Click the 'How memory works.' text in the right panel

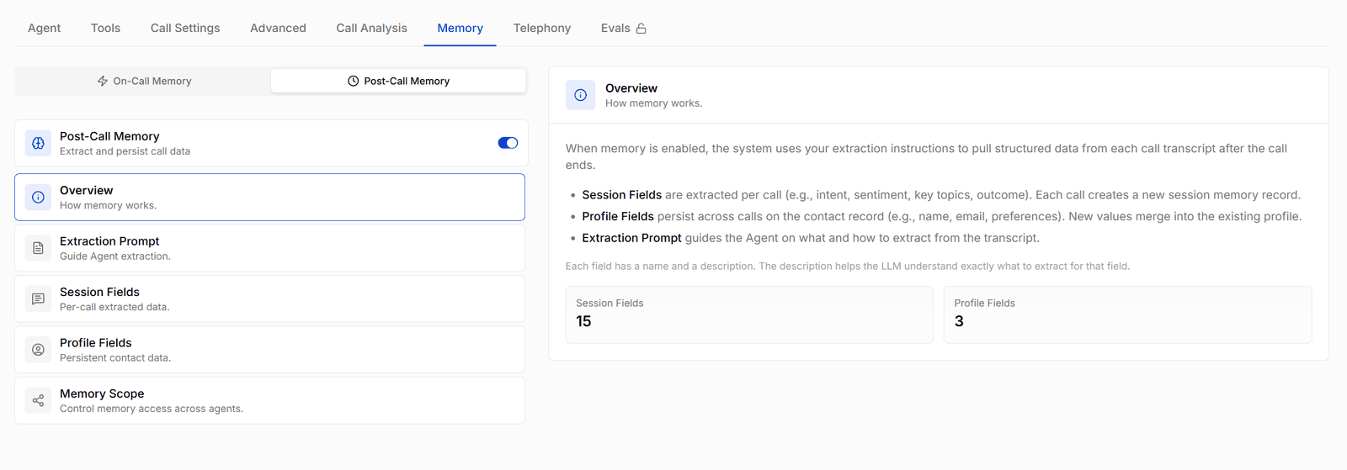(653, 103)
